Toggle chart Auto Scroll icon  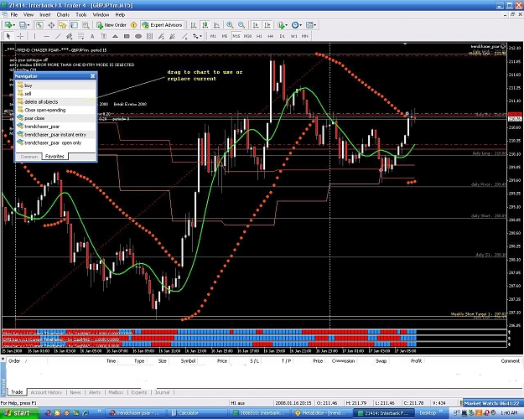(256, 25)
